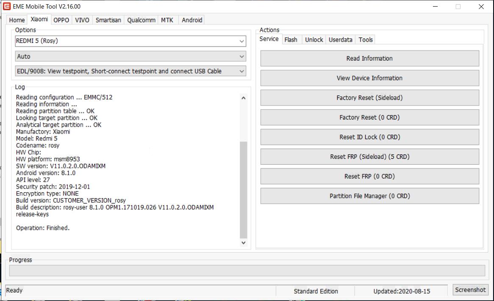Image resolution: width=494 pixels, height=301 pixels.
Task: Switch to the Userdata tab
Action: point(340,39)
